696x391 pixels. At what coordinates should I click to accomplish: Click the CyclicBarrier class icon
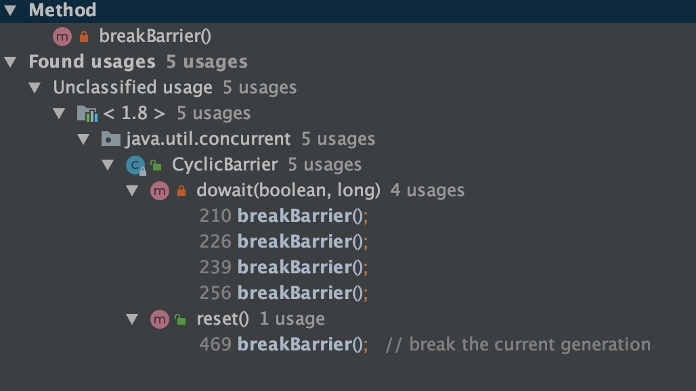(135, 165)
